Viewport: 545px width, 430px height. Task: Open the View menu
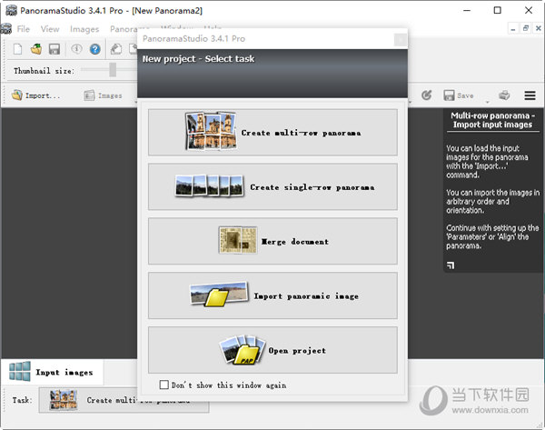pyautogui.click(x=50, y=29)
